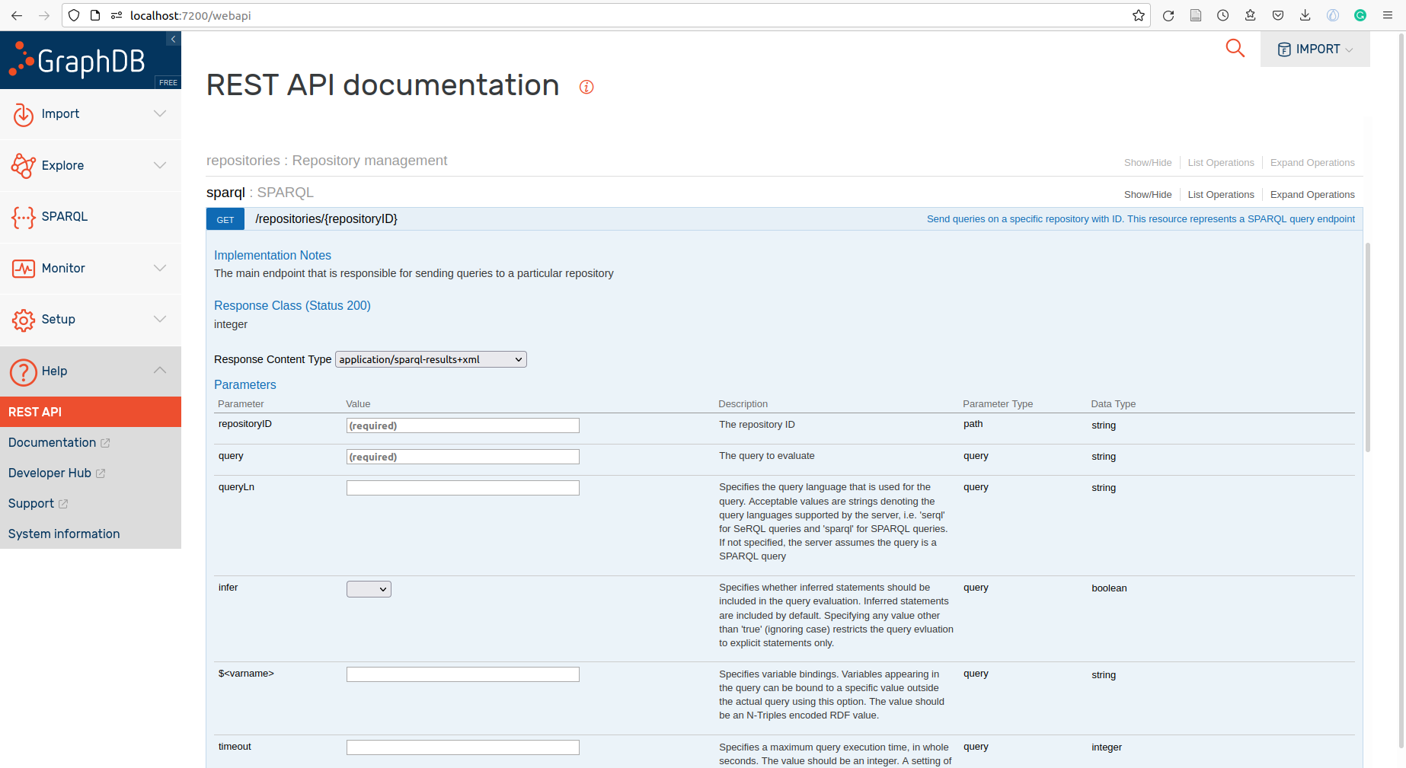1406x768 pixels.
Task: Open System information menu item
Action: 64,534
